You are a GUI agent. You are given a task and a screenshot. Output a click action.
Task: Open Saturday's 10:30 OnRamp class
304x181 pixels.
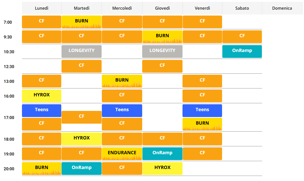tap(242, 51)
